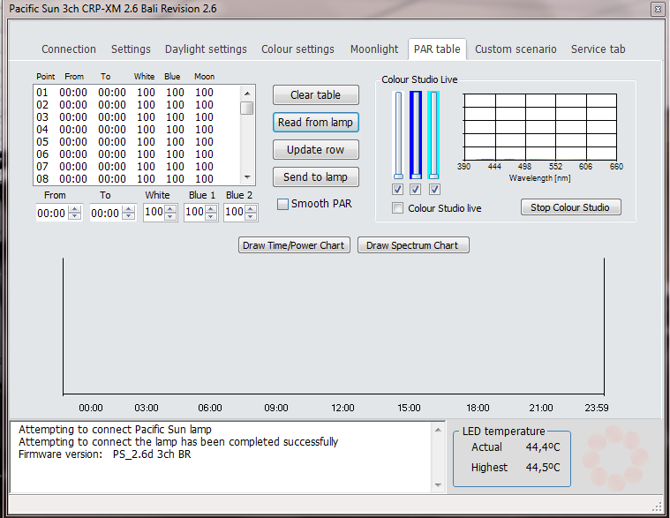The height and width of the screenshot is (518, 670).
Task: Uncheck the third colour channel checkbox
Action: click(x=434, y=189)
